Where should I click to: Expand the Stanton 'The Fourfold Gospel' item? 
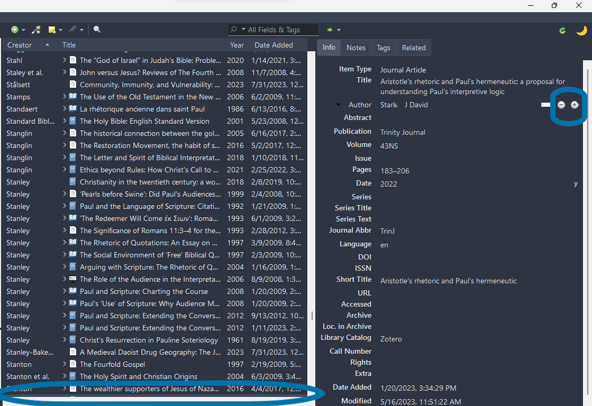tap(65, 364)
